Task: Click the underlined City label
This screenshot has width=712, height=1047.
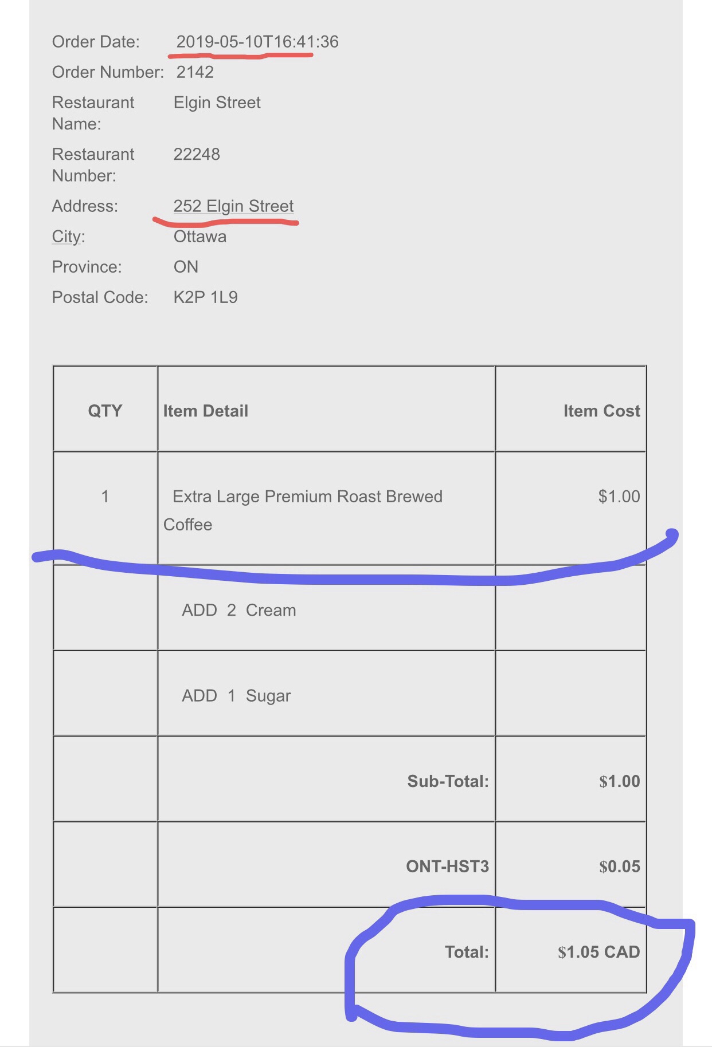Action: (68, 236)
